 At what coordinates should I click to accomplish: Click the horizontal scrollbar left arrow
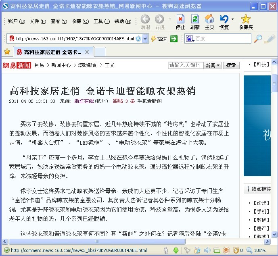click(x=4, y=241)
